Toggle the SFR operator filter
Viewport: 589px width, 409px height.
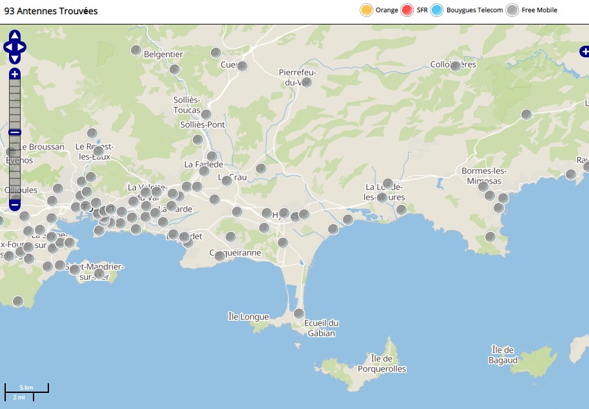(x=407, y=10)
